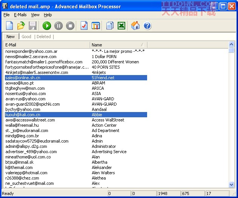Select the aowao@luso.pt entry
The image size is (238, 198).
[x=76, y=83]
